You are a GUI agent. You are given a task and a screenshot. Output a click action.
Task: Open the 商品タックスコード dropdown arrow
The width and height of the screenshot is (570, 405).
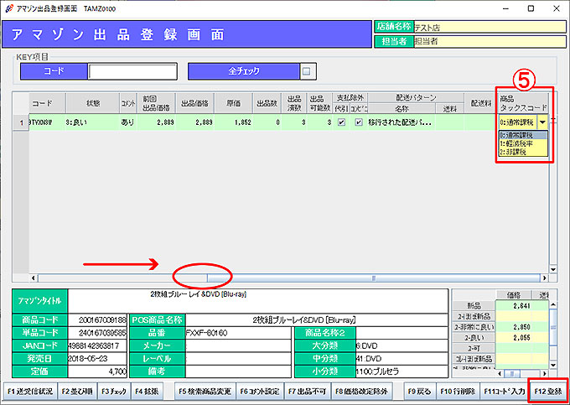point(542,122)
